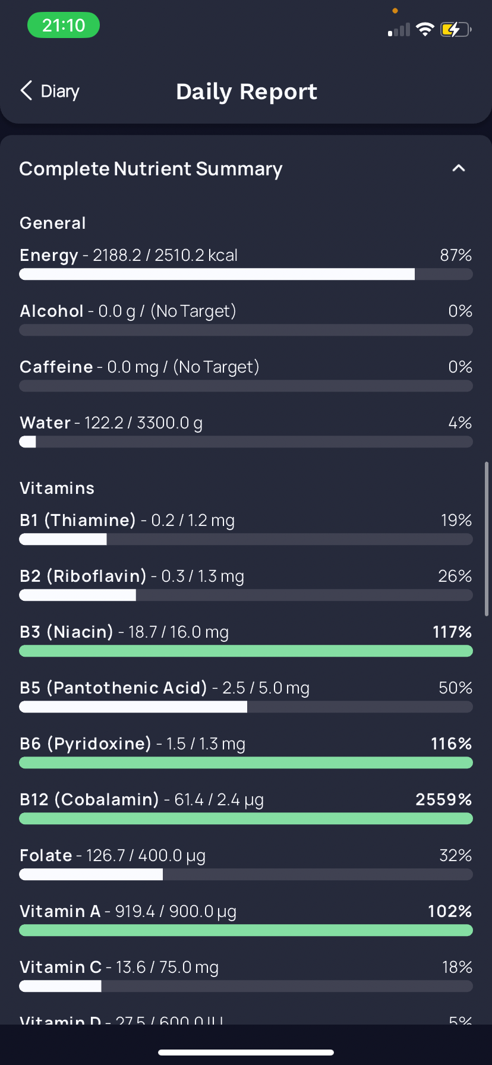The image size is (492, 1065).
Task: Tap the battery charging icon
Action: coord(455,30)
